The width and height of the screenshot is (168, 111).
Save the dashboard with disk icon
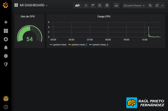[x=100, y=5]
